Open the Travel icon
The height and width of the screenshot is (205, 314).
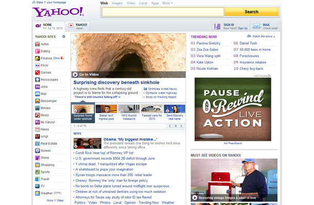click(x=38, y=179)
